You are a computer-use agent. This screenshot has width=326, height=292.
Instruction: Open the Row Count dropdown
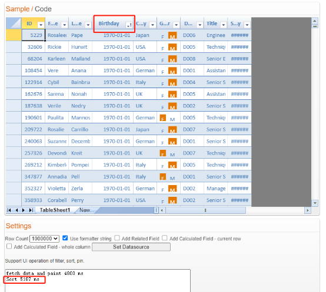[x=45, y=239]
